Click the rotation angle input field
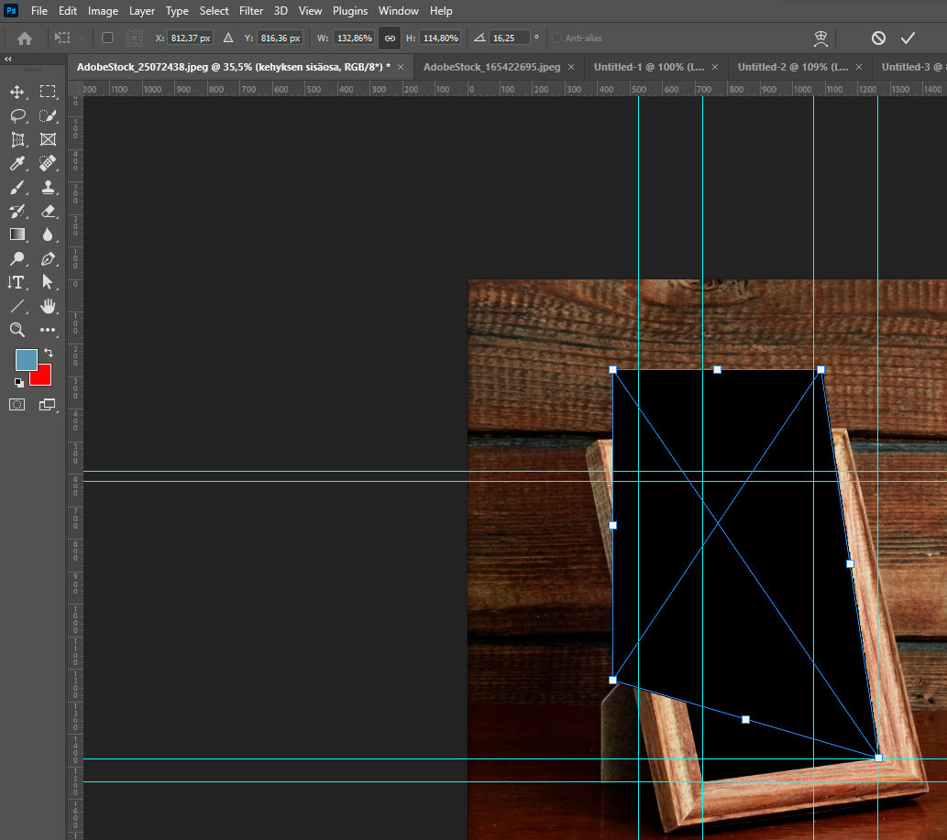This screenshot has width=947, height=840. click(509, 38)
